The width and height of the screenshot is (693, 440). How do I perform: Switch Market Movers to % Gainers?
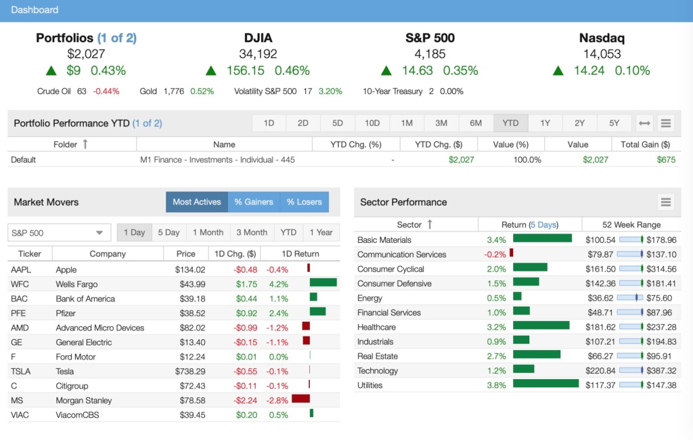pyautogui.click(x=254, y=202)
